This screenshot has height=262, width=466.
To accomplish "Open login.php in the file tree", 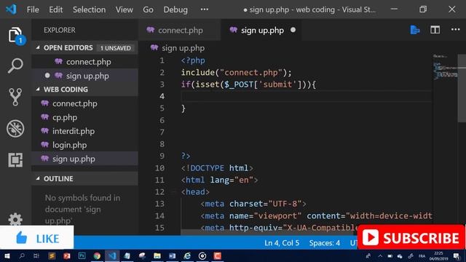I will click(84, 145).
